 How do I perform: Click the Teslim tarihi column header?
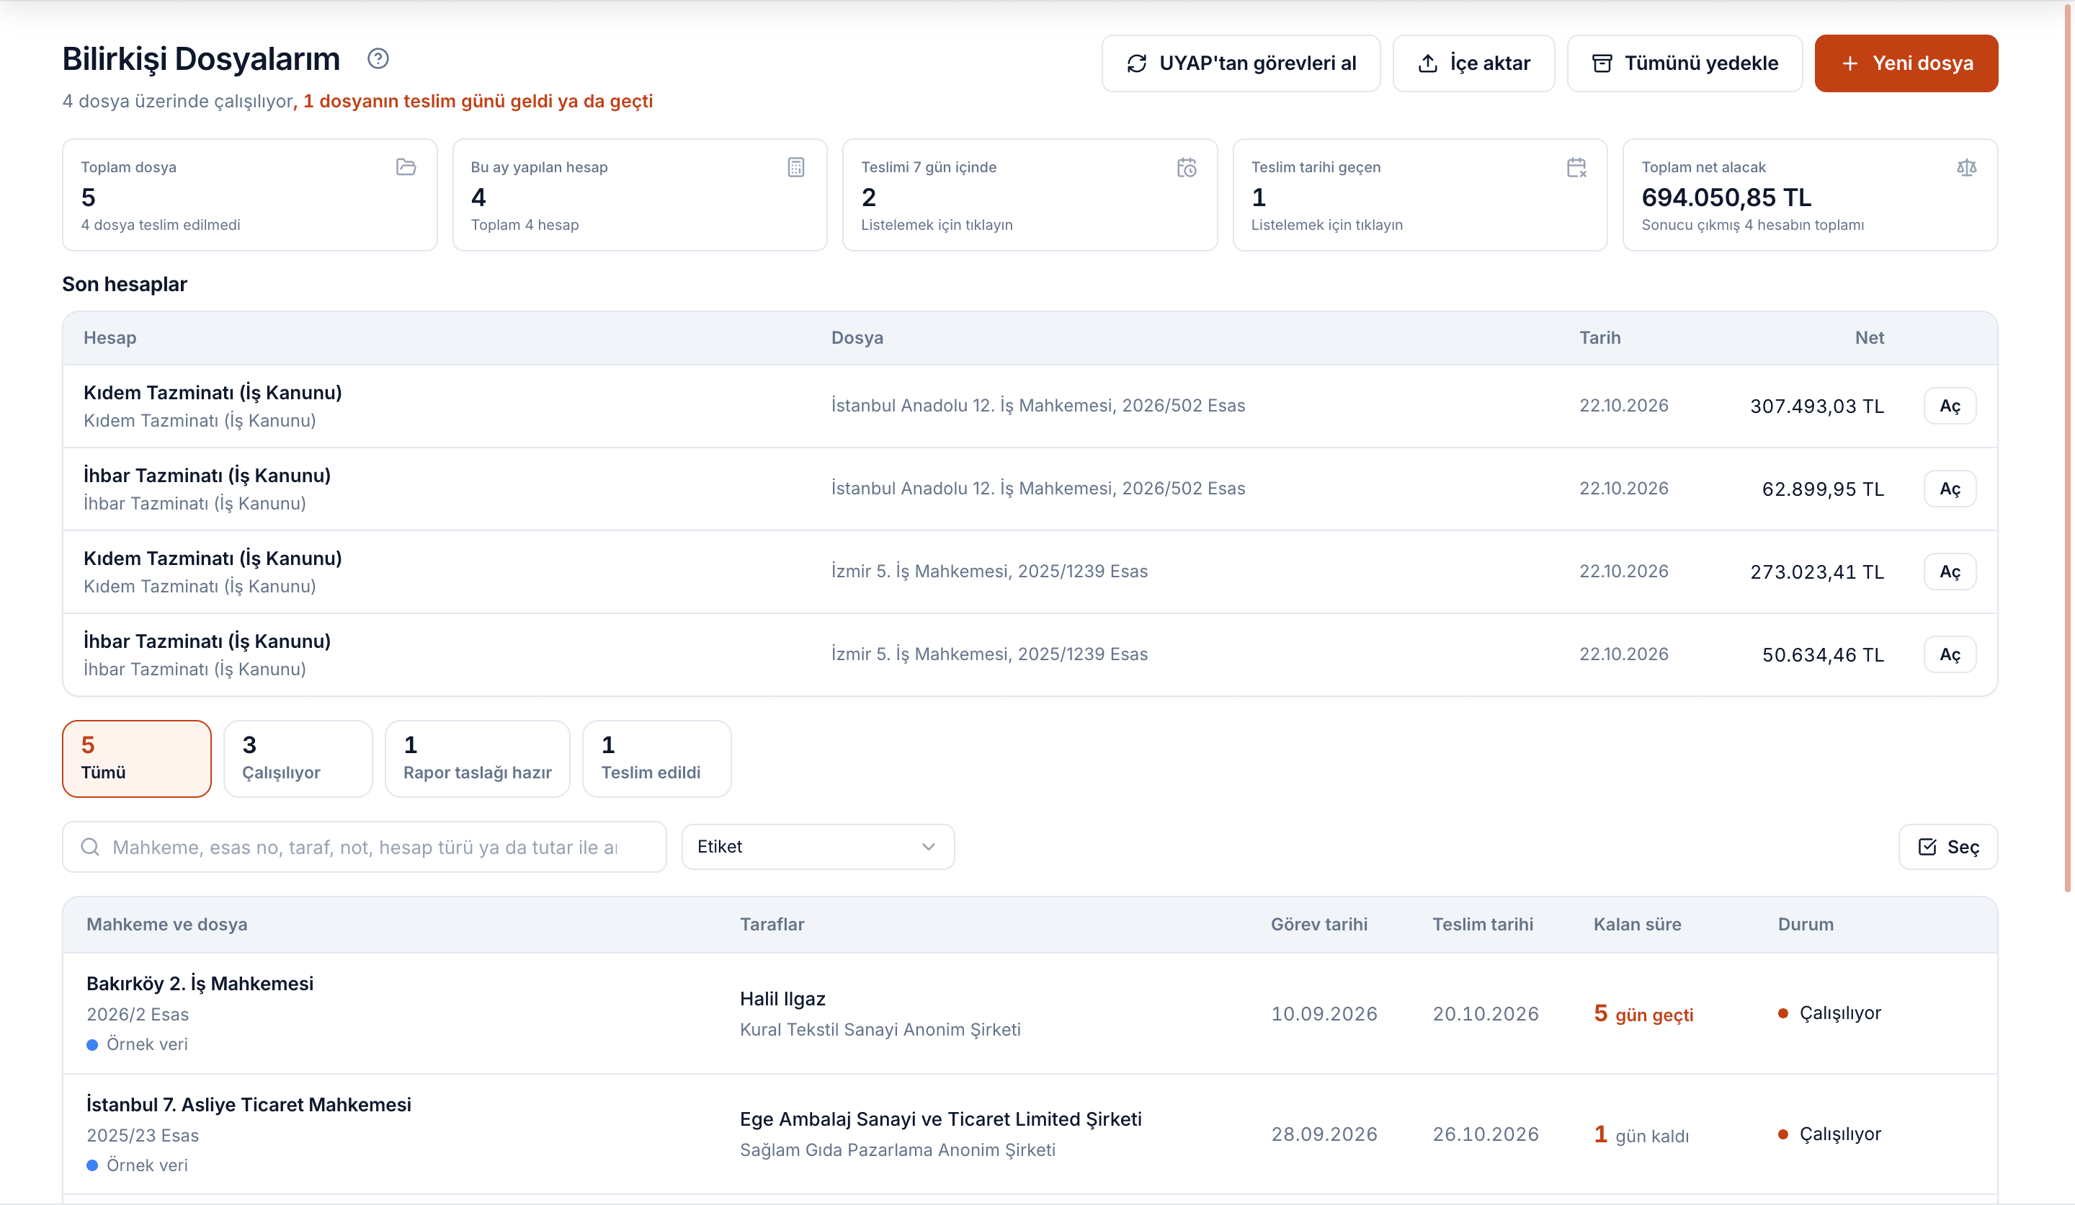1482,924
